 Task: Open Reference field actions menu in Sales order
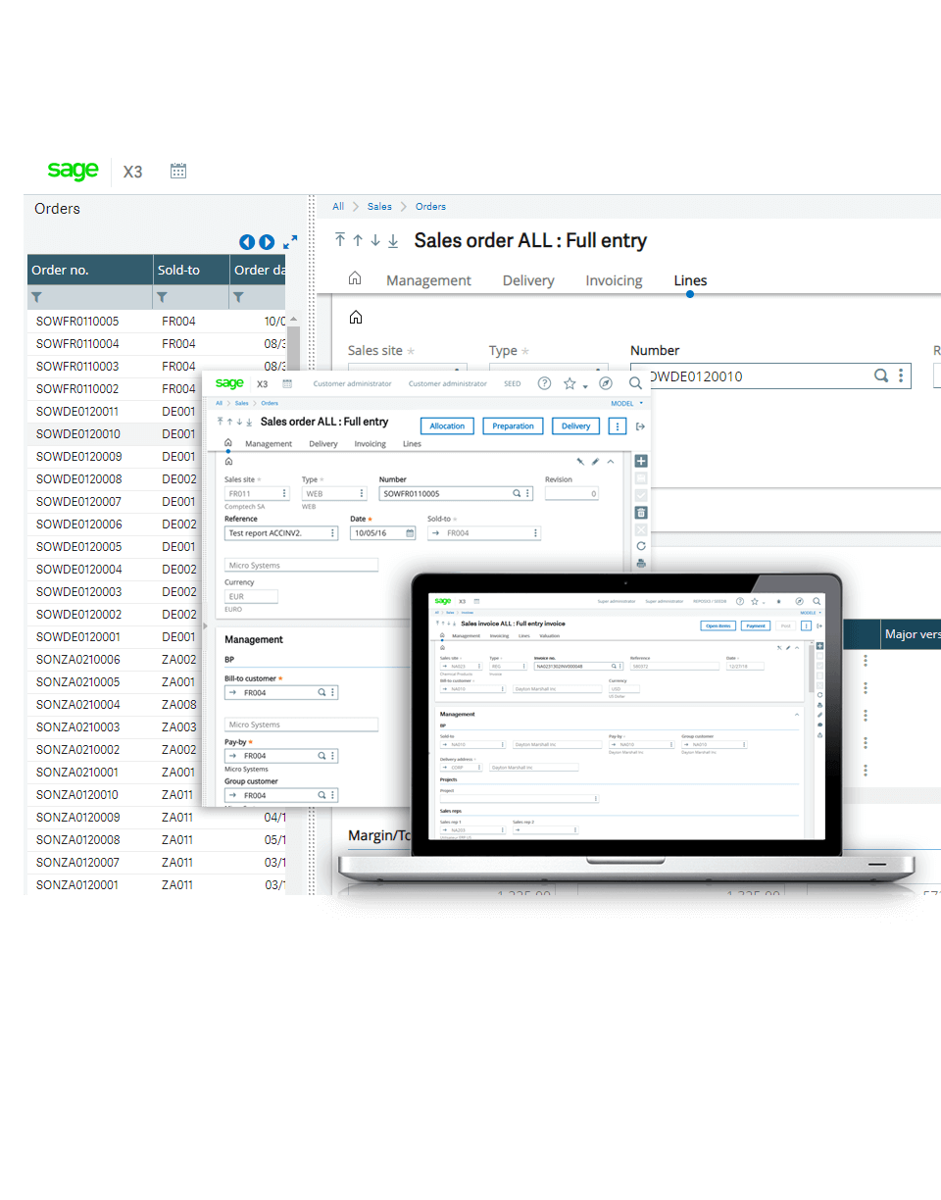[x=333, y=533]
